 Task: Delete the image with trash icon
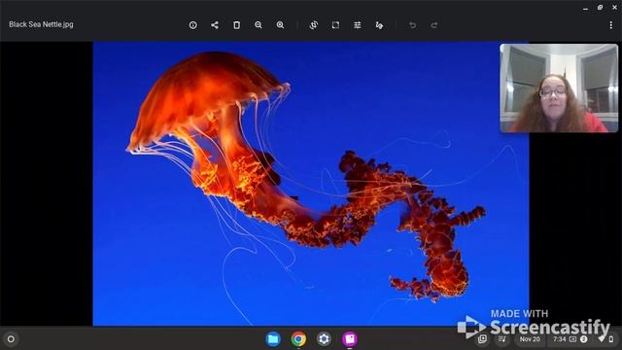pos(236,25)
